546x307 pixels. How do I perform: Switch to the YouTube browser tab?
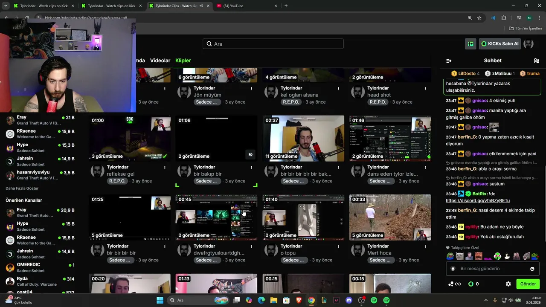pyautogui.click(x=247, y=6)
